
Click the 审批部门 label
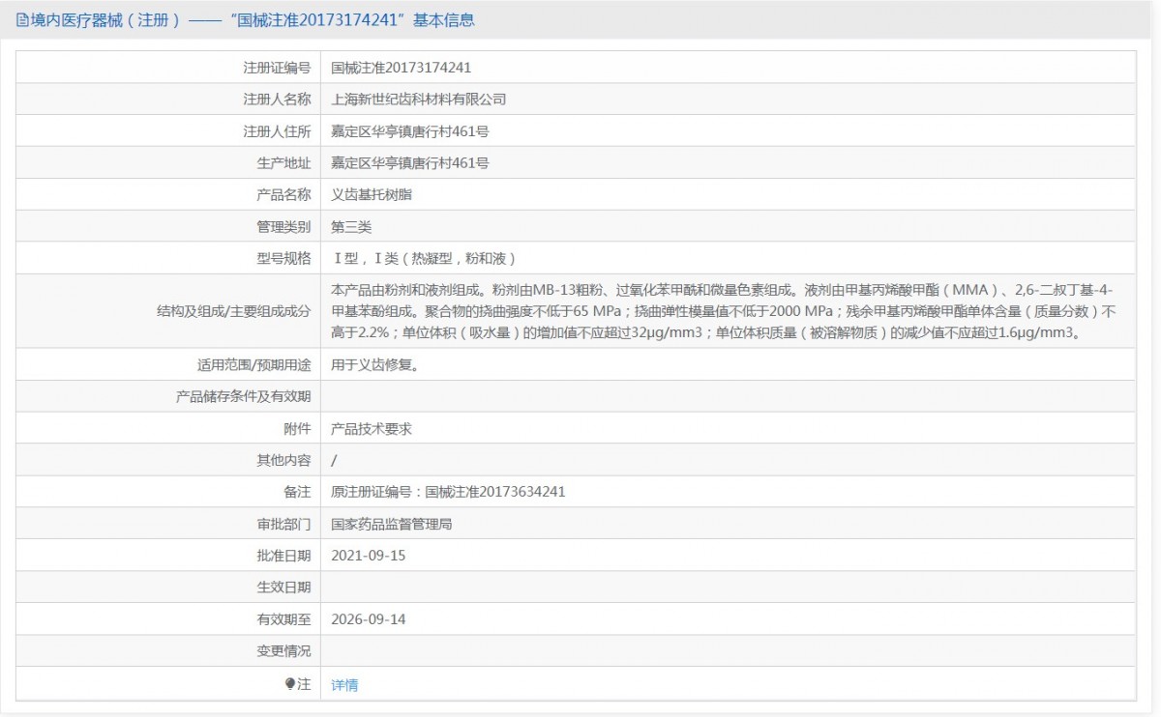(283, 524)
